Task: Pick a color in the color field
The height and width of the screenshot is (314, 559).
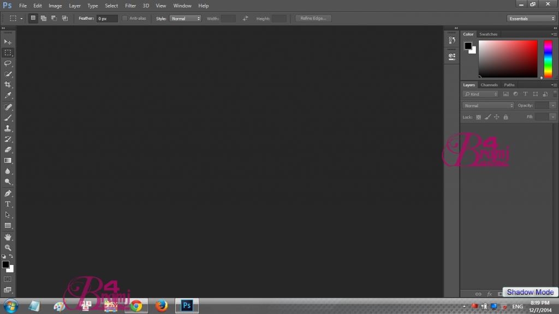Action: pyautogui.click(x=508, y=58)
